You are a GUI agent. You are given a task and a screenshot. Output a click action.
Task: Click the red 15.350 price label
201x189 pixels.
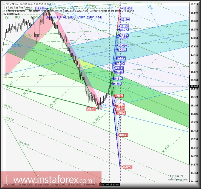coord(124,135)
